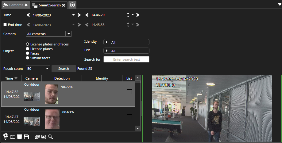
Task: Click the vertical film reel icon
Action: 19,137
